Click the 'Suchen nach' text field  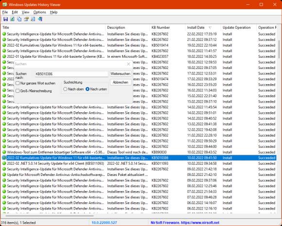pyautogui.click(x=71, y=74)
